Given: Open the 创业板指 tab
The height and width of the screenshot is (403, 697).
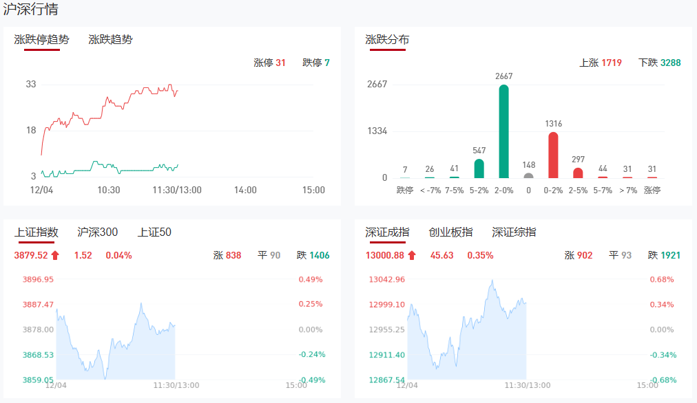Looking at the screenshot, I should click(x=450, y=232).
